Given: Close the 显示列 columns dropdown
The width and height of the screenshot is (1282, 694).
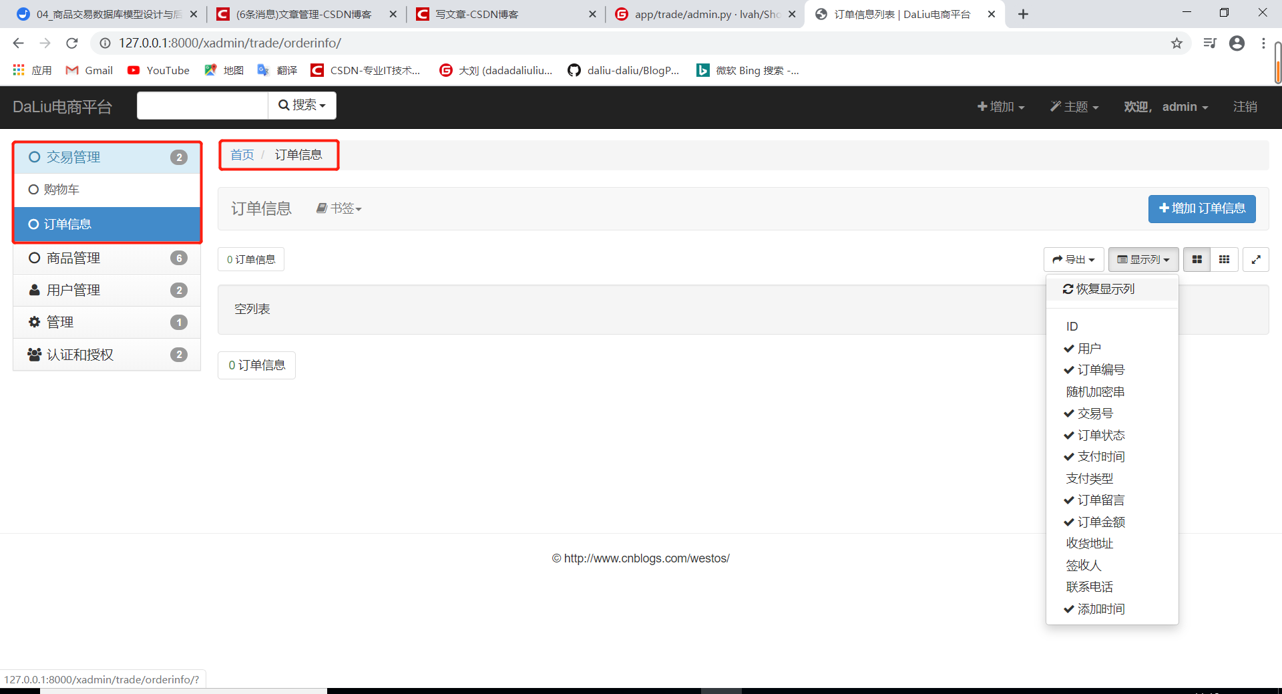Looking at the screenshot, I should point(1143,259).
